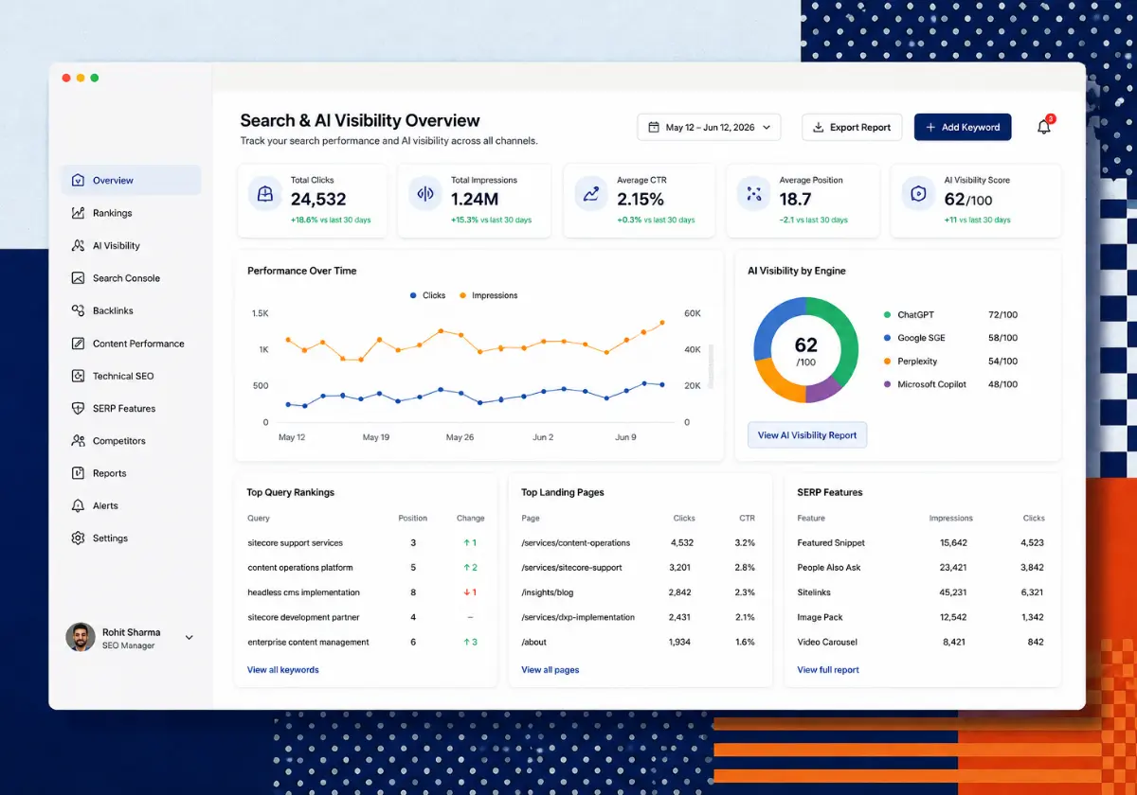
Task: Click the Add Keyword button
Action: (963, 127)
